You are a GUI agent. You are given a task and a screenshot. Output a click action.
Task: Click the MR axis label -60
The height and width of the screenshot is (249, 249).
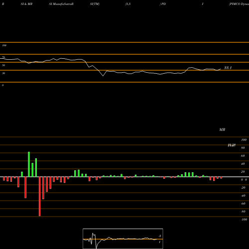click(x=243, y=204)
